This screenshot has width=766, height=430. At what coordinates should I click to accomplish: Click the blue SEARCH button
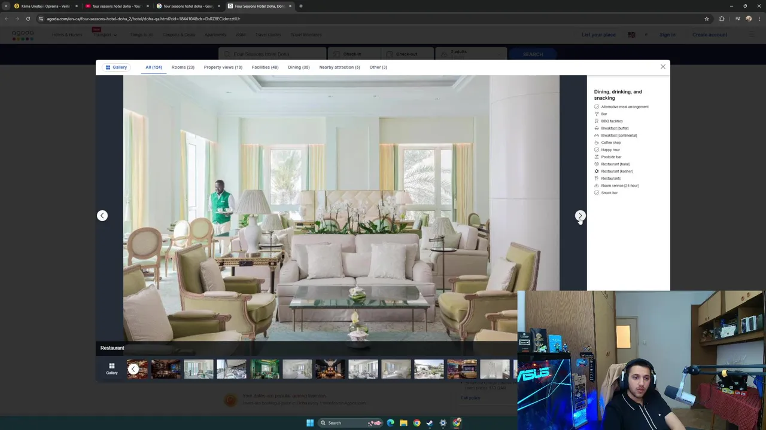533,54
